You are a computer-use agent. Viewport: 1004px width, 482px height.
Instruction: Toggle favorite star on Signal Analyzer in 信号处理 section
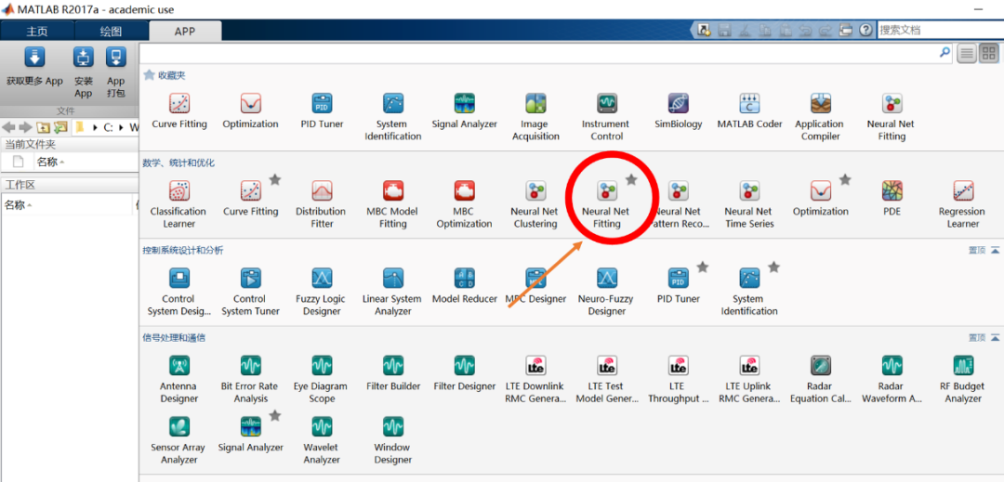pyautogui.click(x=275, y=416)
